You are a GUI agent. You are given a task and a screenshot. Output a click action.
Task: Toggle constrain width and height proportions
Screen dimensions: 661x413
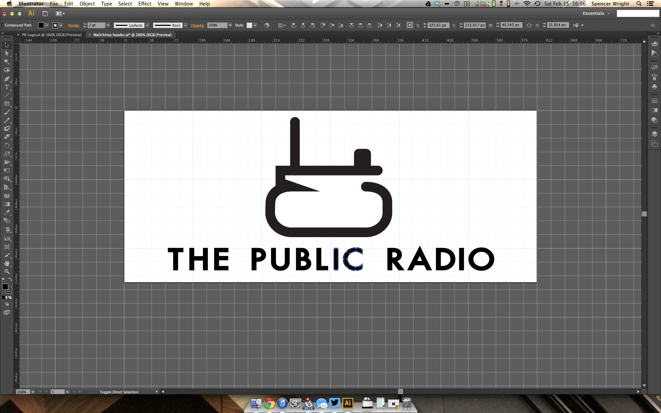click(529, 25)
